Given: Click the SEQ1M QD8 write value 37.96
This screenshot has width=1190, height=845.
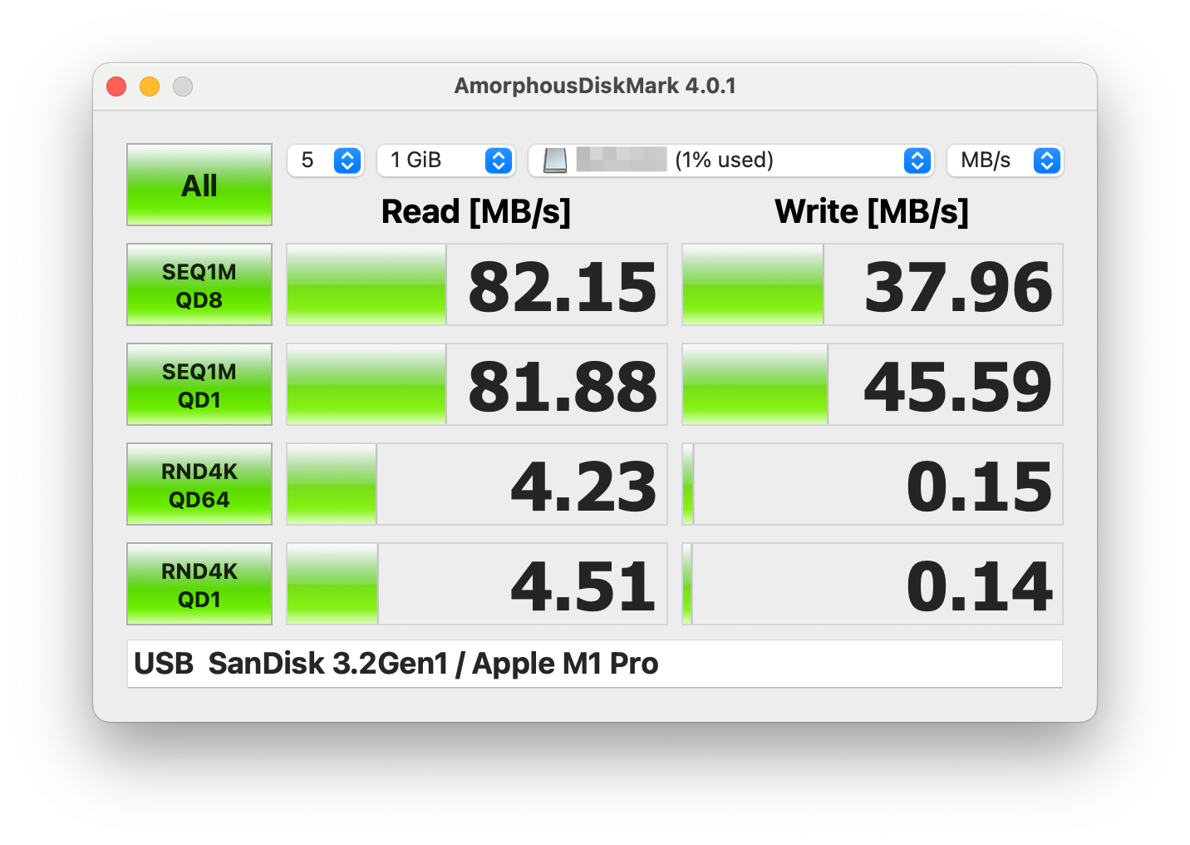Looking at the screenshot, I should click(958, 286).
